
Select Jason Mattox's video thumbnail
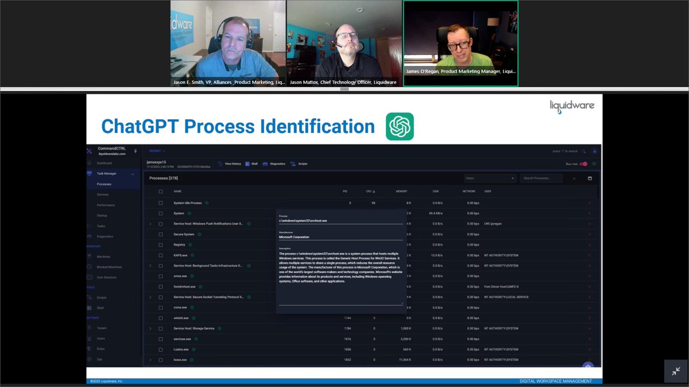pos(344,44)
